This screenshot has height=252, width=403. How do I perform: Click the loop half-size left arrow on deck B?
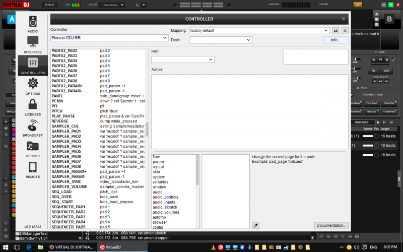[373, 59]
